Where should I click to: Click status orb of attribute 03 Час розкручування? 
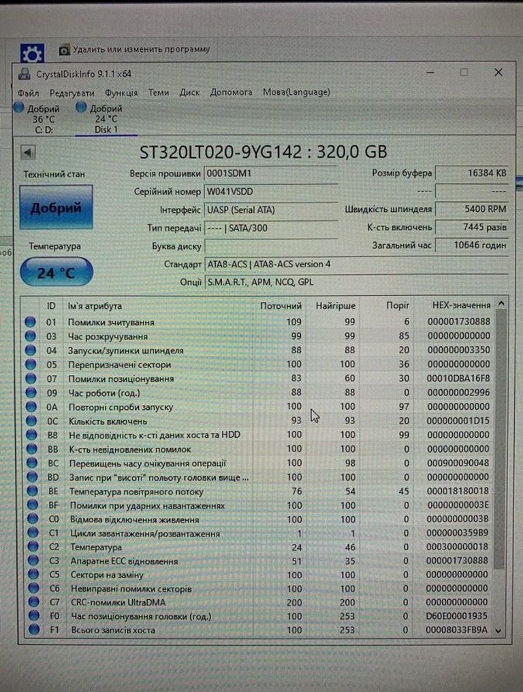pos(30,336)
